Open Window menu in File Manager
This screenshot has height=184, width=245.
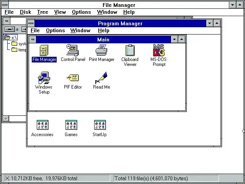point(107,12)
